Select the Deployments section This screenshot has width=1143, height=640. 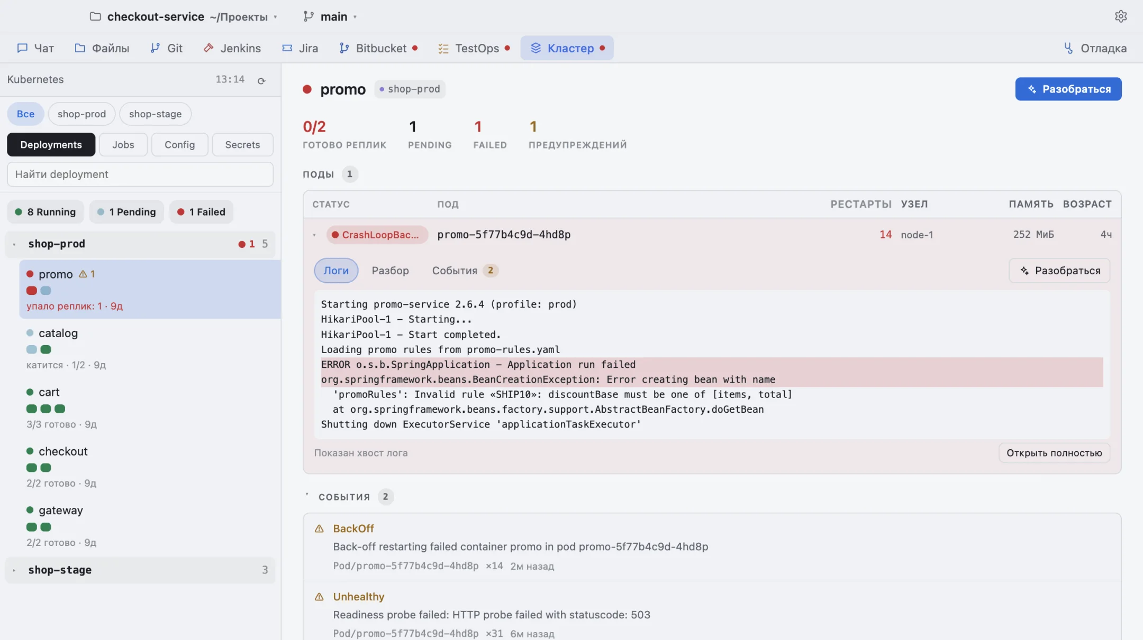pos(51,145)
